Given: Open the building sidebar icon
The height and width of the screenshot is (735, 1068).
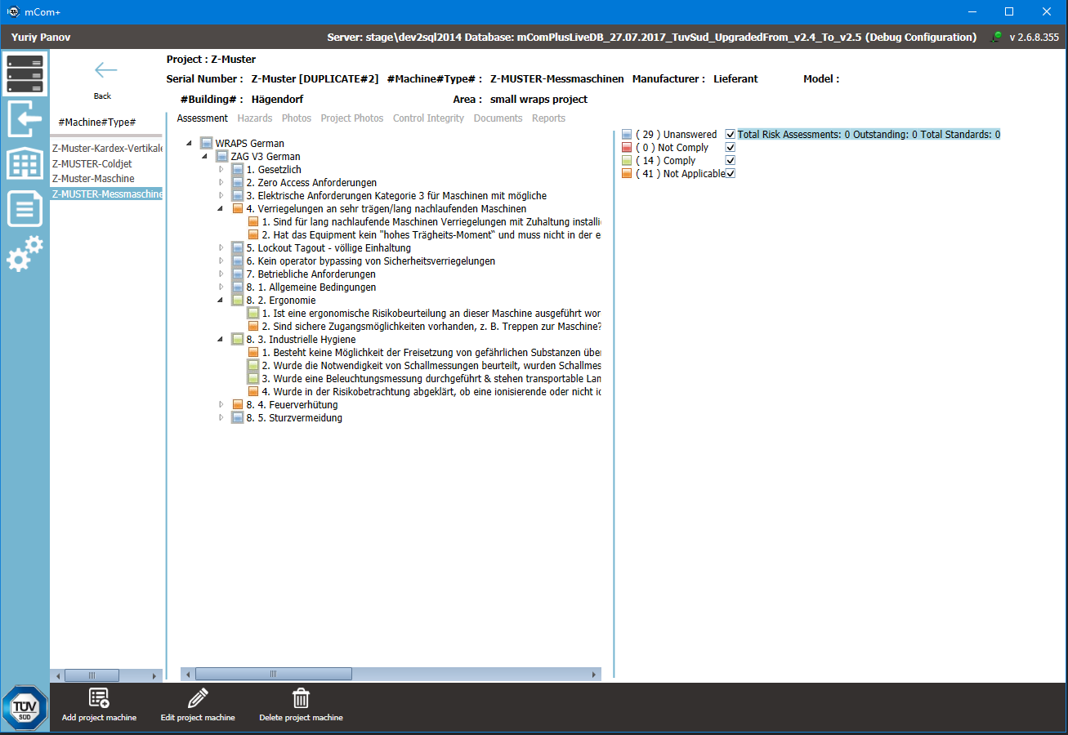Looking at the screenshot, I should (25, 164).
